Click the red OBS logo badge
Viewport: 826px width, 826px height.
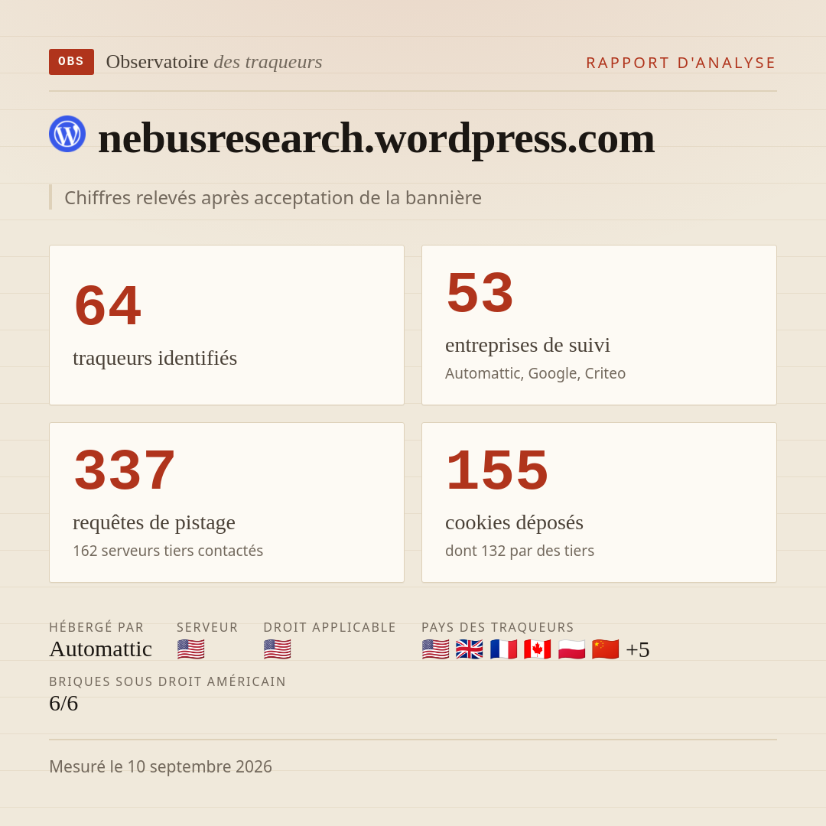pos(72,62)
